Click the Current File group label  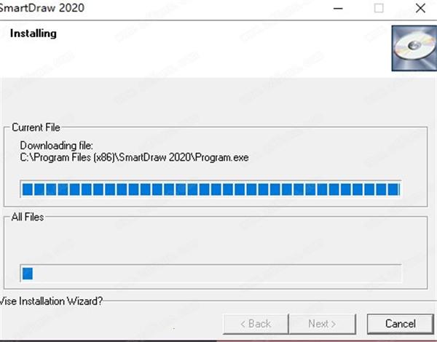point(36,127)
